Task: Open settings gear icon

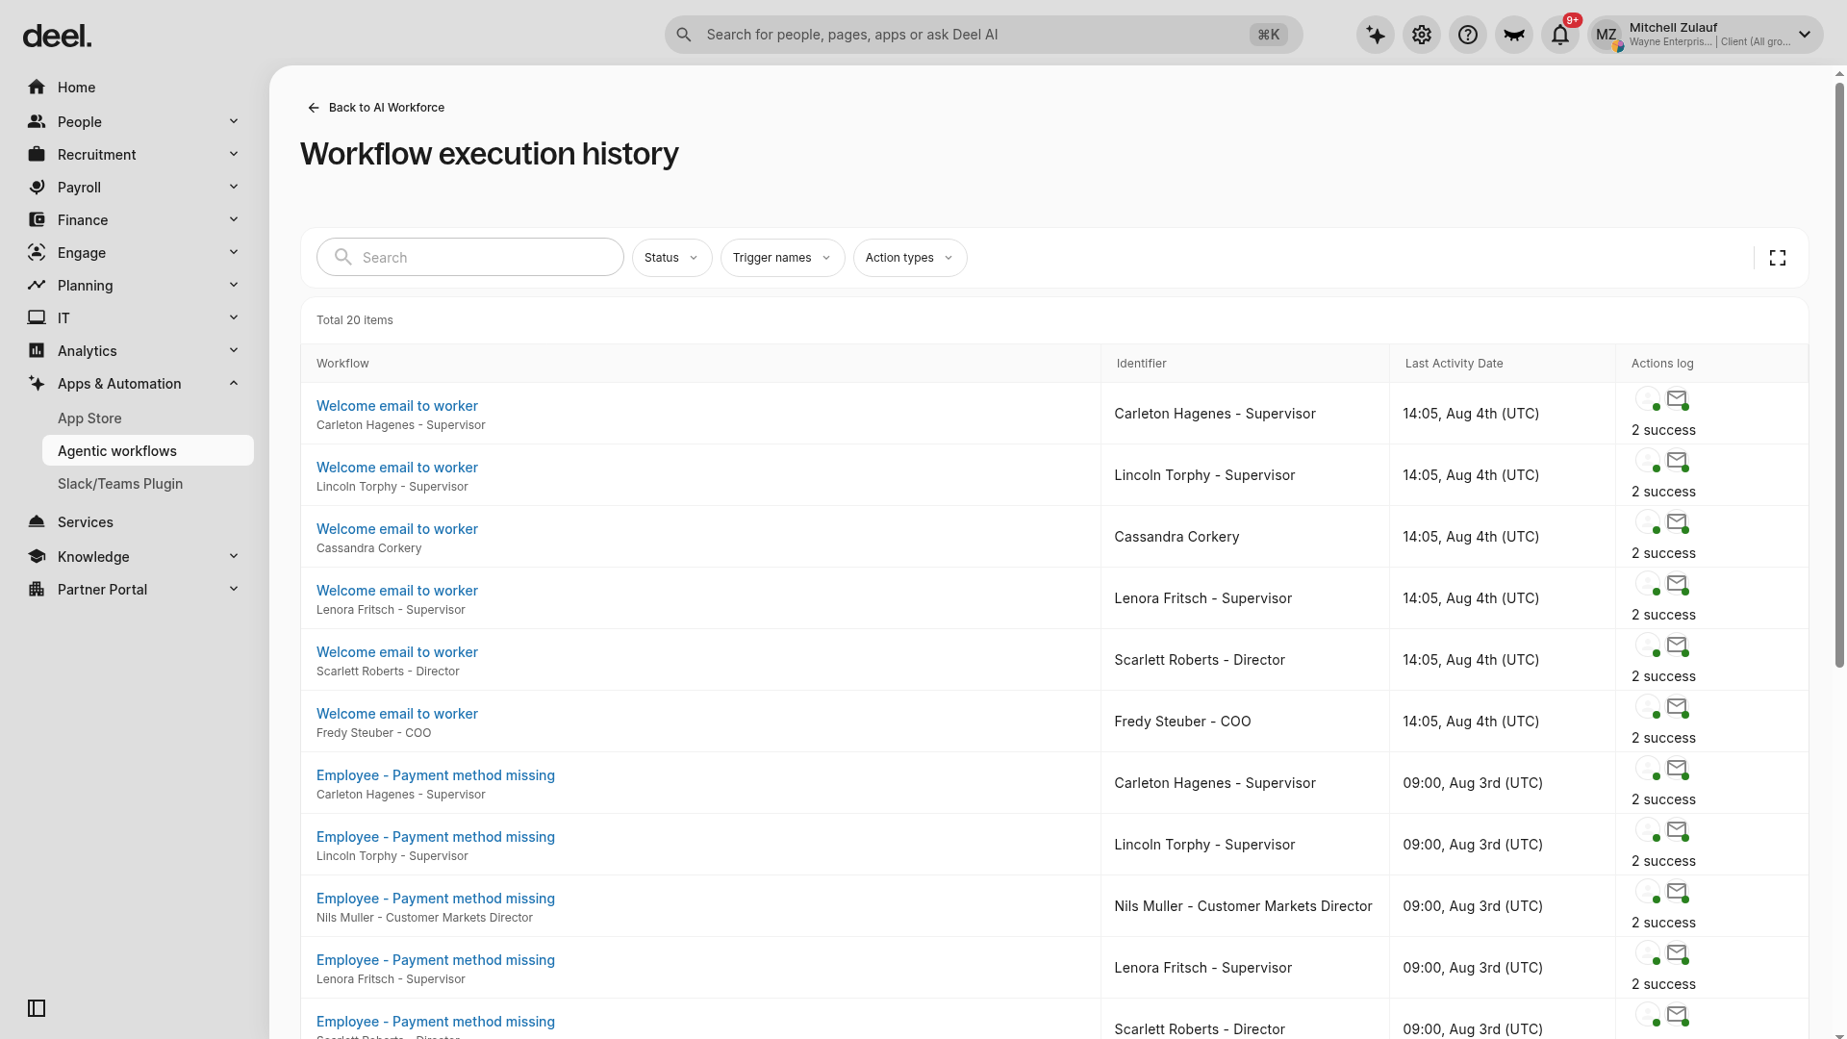Action: click(x=1422, y=35)
